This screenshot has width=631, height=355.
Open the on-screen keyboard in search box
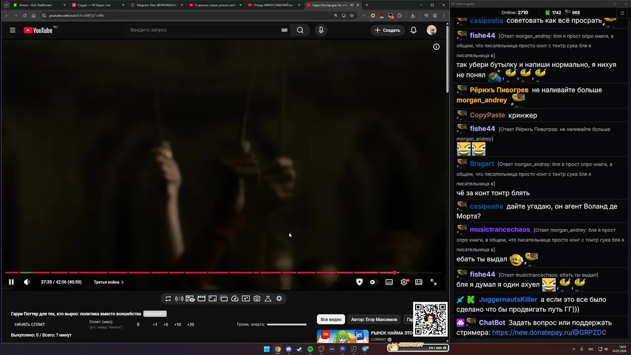tap(284, 30)
